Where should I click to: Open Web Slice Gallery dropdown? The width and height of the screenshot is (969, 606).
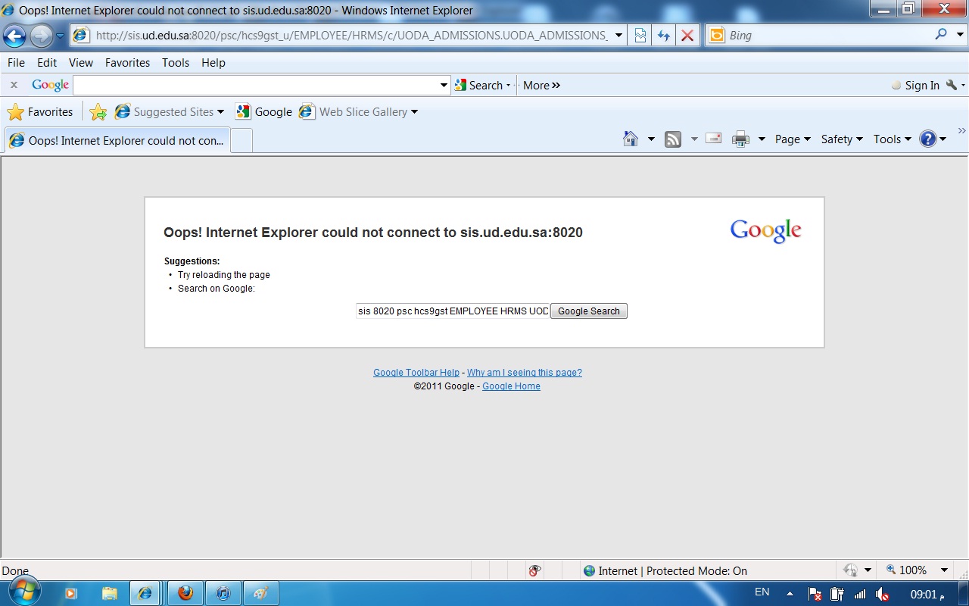pyautogui.click(x=359, y=112)
